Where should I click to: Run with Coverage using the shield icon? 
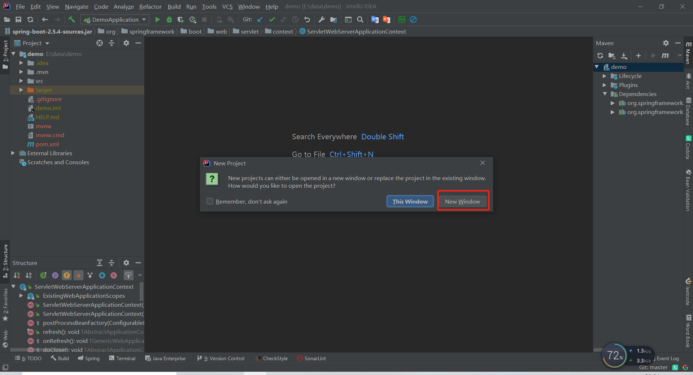coord(180,19)
